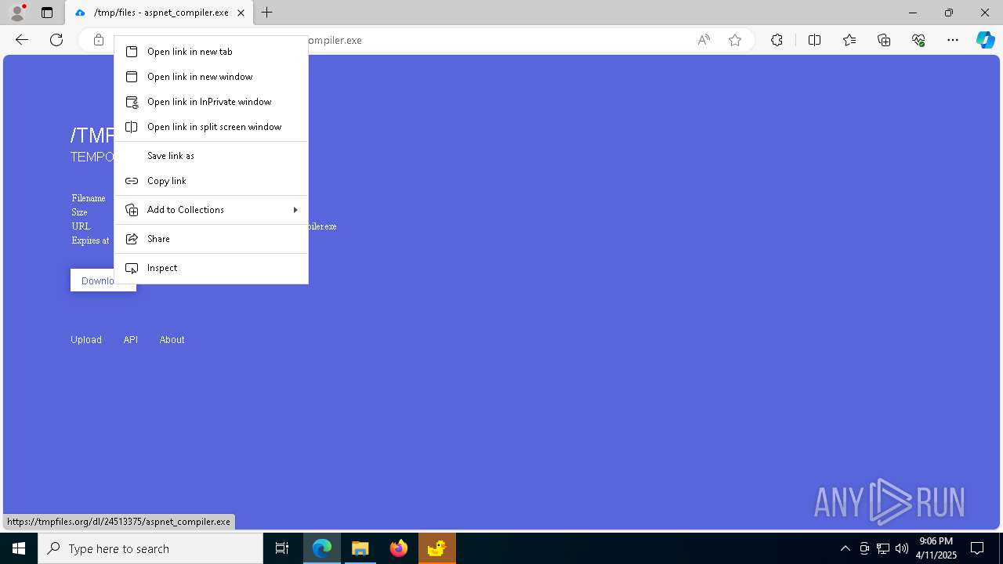Viewport: 1003px width, 564px height.
Task: Open Task View on taskbar
Action: 282,548
